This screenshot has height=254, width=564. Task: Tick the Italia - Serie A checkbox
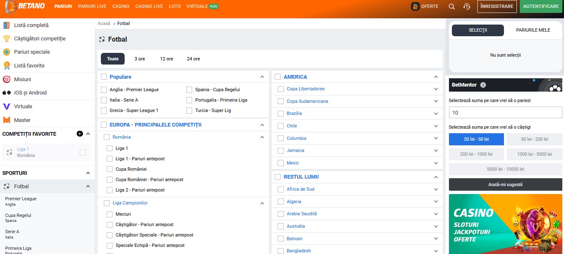[104, 100]
